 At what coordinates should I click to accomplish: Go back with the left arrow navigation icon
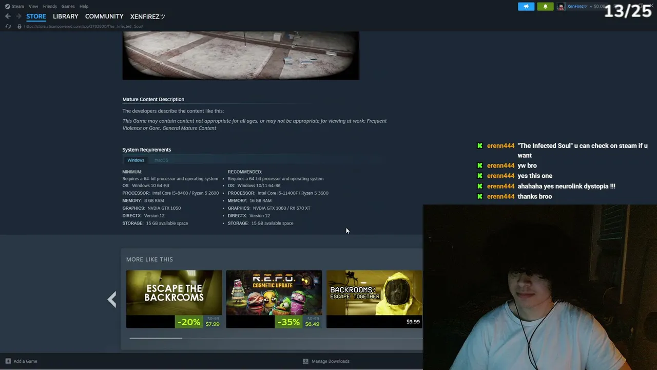pyautogui.click(x=8, y=16)
